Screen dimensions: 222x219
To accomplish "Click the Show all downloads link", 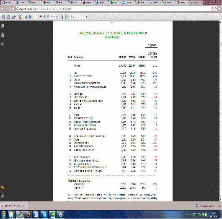I will tap(207, 206).
